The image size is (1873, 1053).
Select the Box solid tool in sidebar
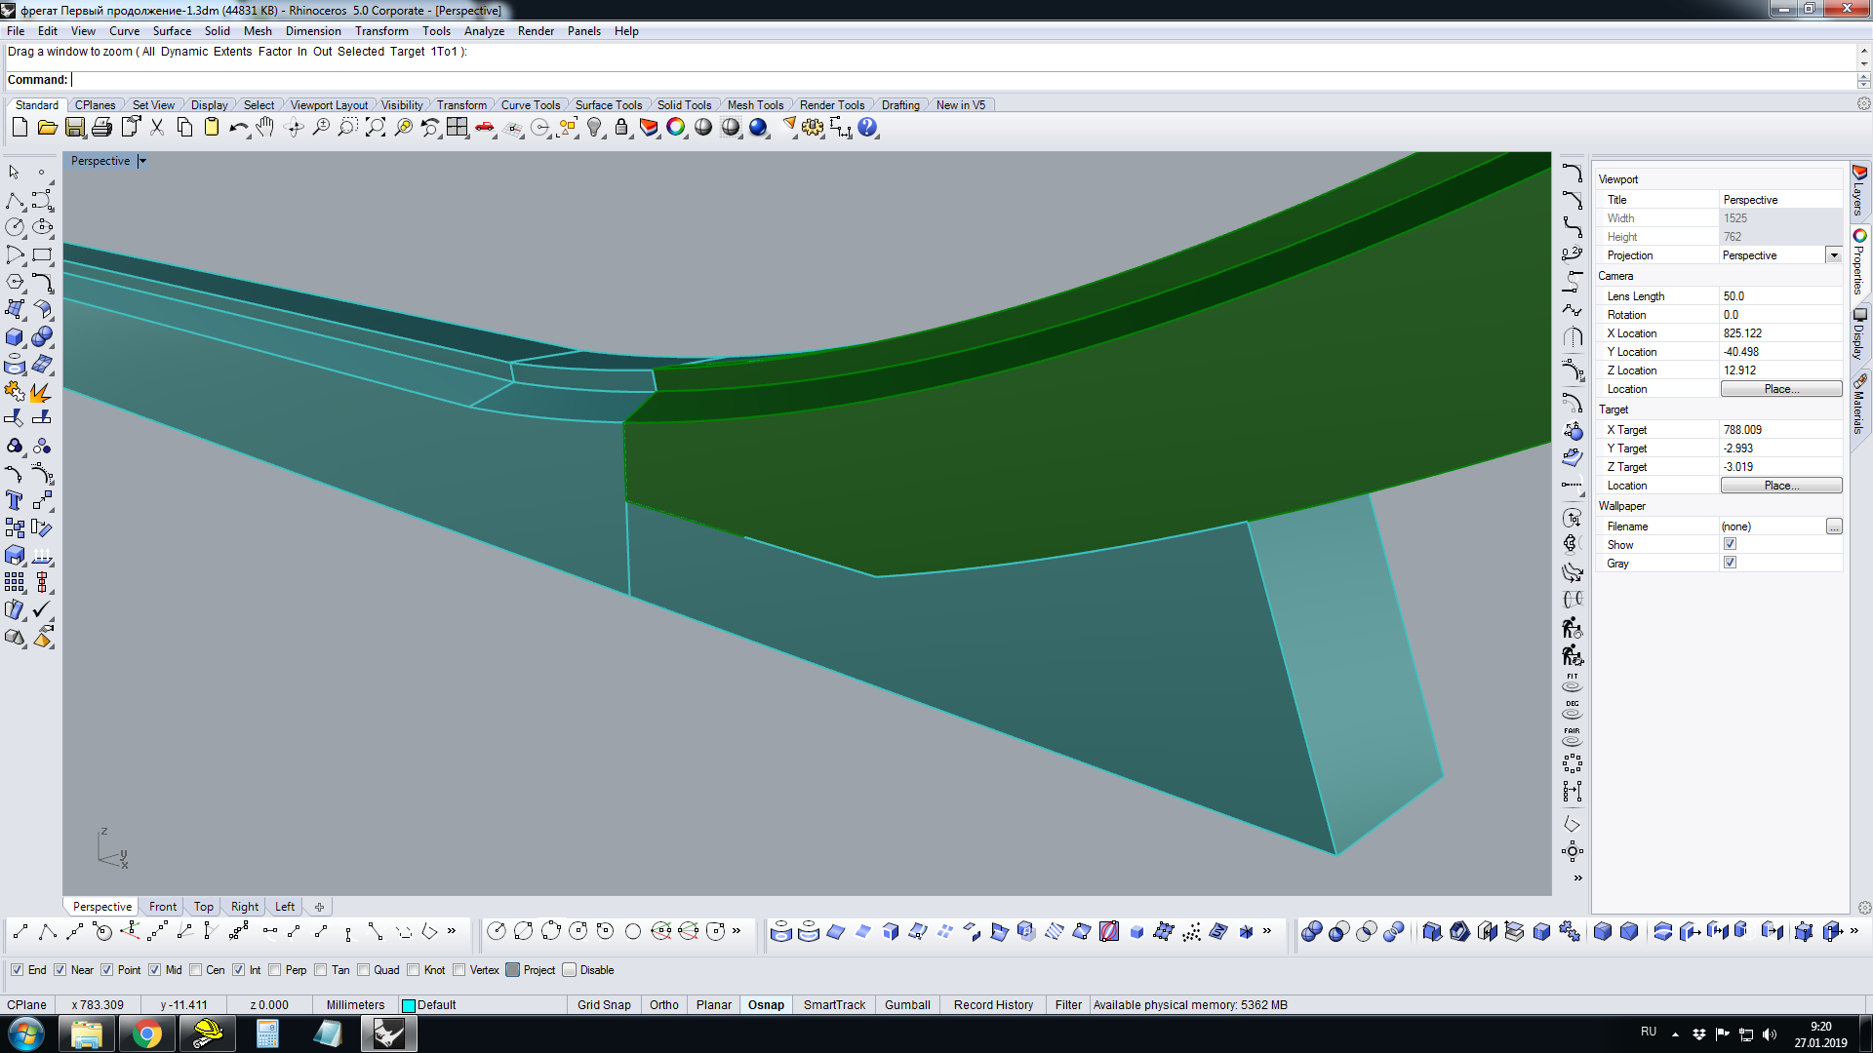coord(15,336)
